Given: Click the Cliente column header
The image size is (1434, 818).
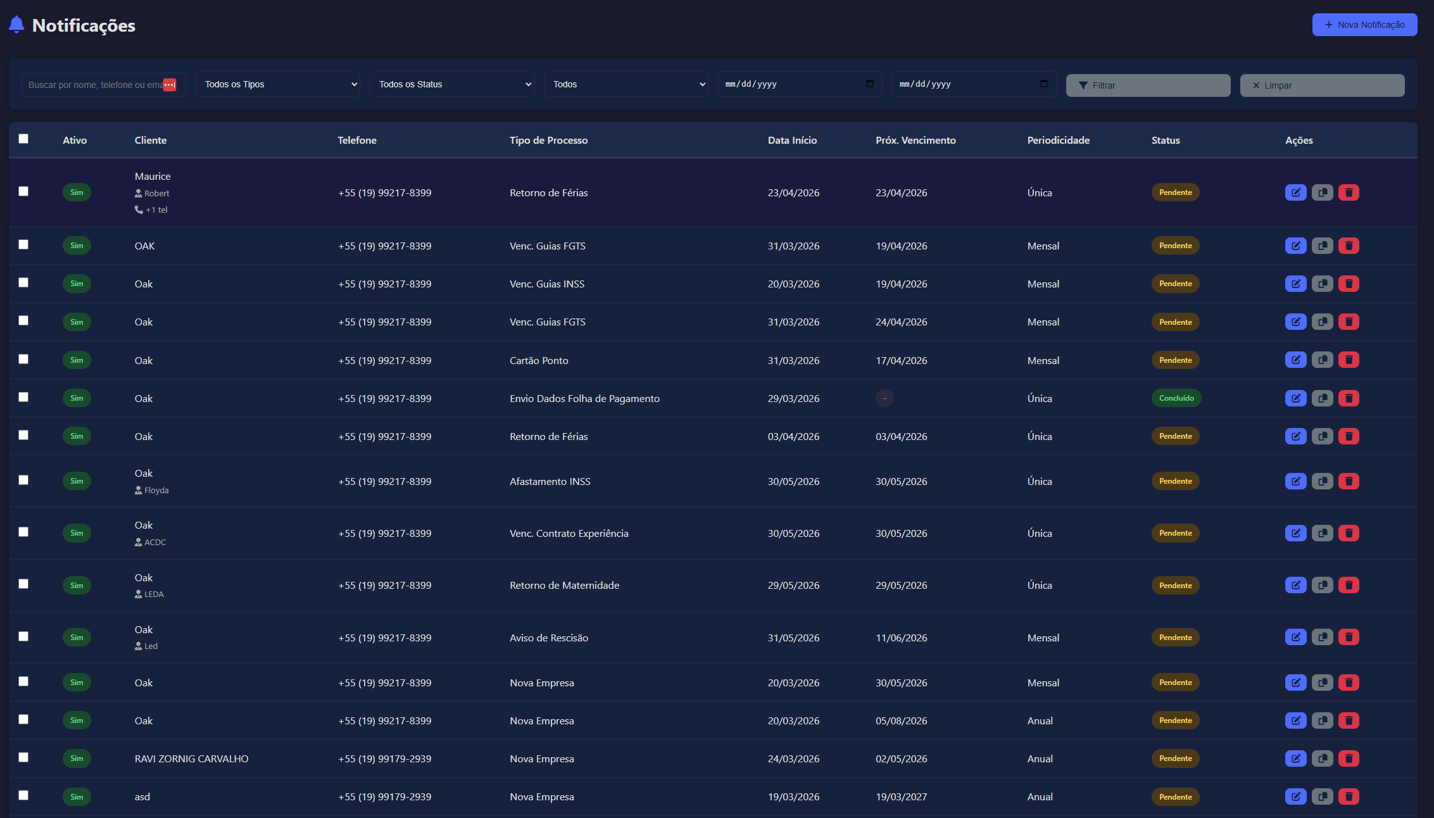Looking at the screenshot, I should (151, 140).
